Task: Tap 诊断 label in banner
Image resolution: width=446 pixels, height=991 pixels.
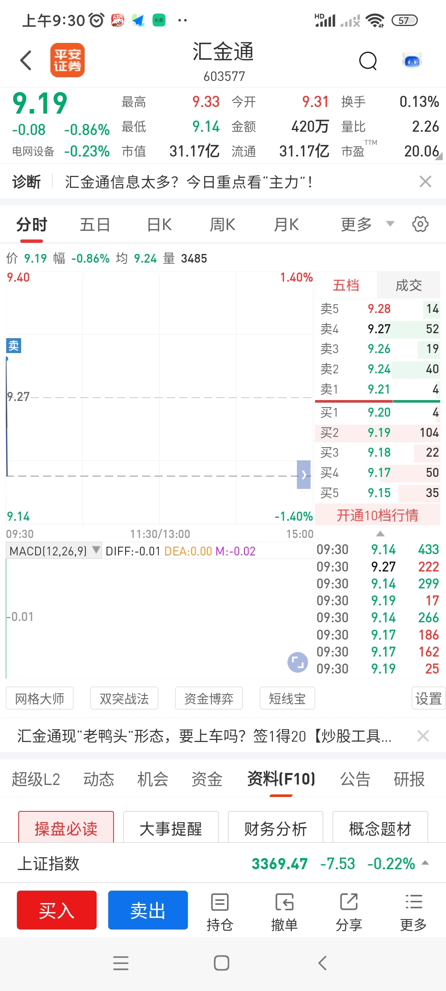Action: point(26,182)
